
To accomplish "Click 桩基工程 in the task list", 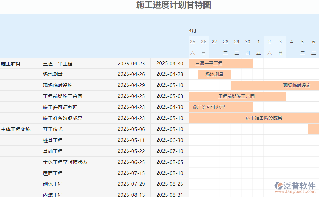I will 53,140.
